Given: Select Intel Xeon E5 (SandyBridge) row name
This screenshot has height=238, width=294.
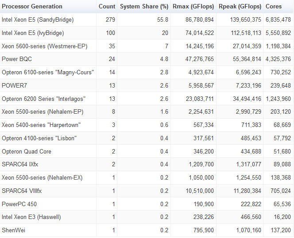Looking at the screenshot, I should pyautogui.click(x=38, y=19).
